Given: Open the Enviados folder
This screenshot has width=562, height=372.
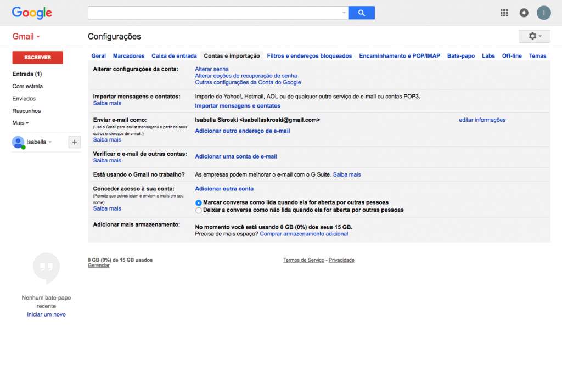Looking at the screenshot, I should point(24,99).
